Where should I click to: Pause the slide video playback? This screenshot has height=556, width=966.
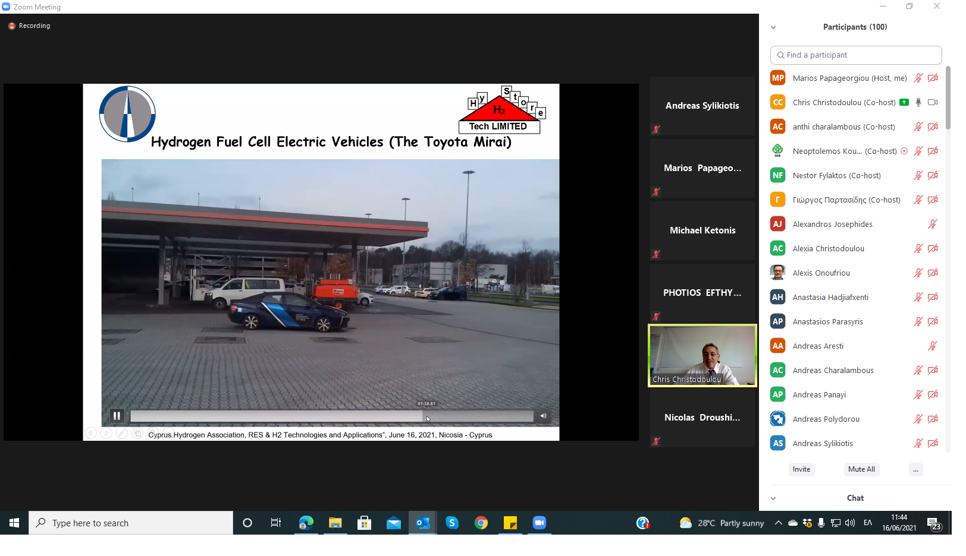pos(117,416)
